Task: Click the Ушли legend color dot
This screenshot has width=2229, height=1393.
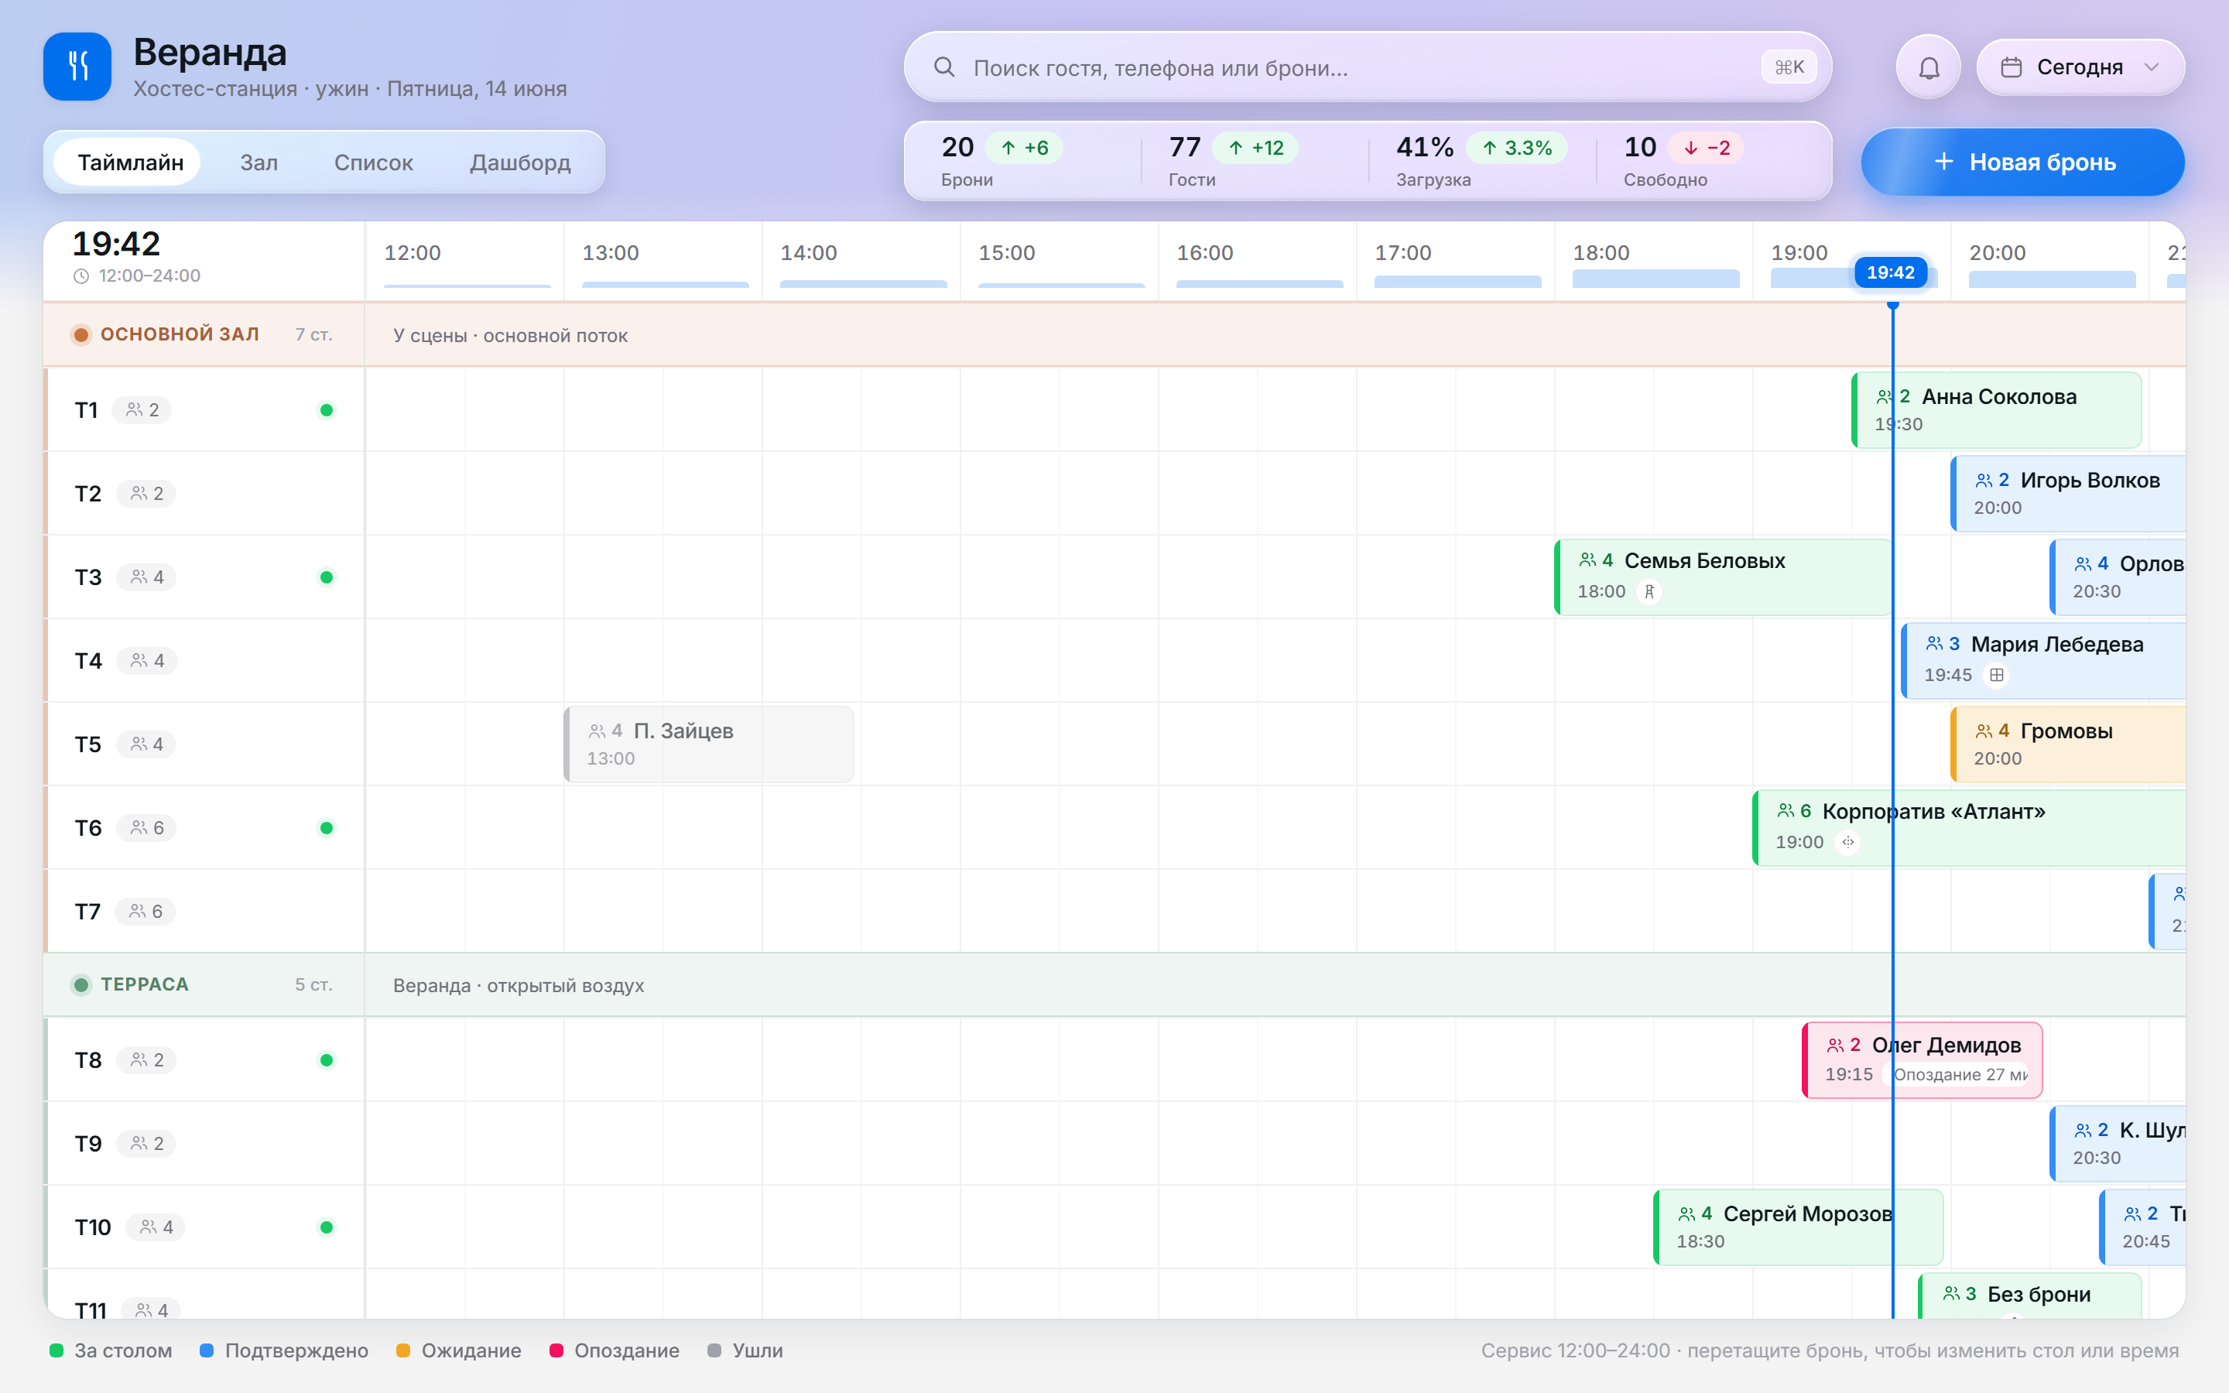Action: [714, 1350]
